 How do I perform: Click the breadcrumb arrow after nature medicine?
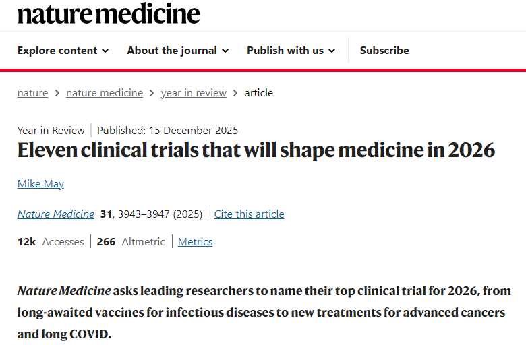click(152, 93)
